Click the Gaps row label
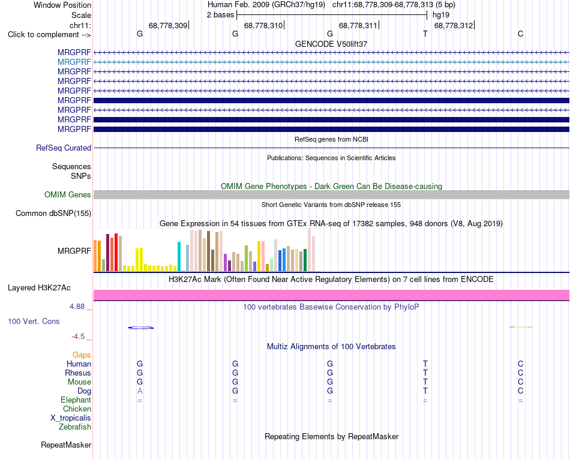 coord(82,355)
